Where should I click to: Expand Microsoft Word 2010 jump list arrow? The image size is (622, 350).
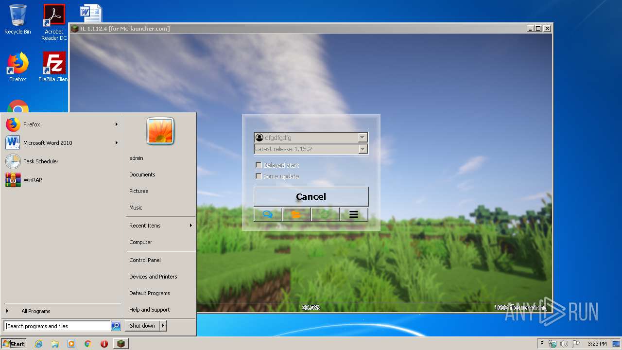pyautogui.click(x=117, y=143)
